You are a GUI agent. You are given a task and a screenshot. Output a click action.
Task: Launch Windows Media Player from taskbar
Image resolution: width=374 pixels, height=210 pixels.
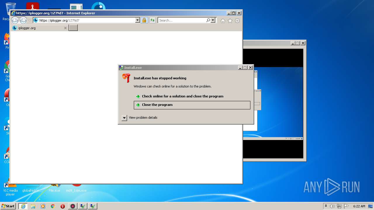click(x=43, y=206)
